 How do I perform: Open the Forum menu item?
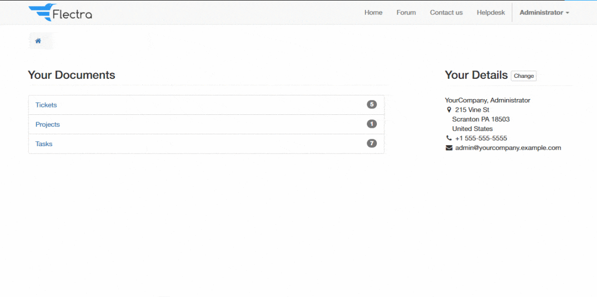point(406,13)
